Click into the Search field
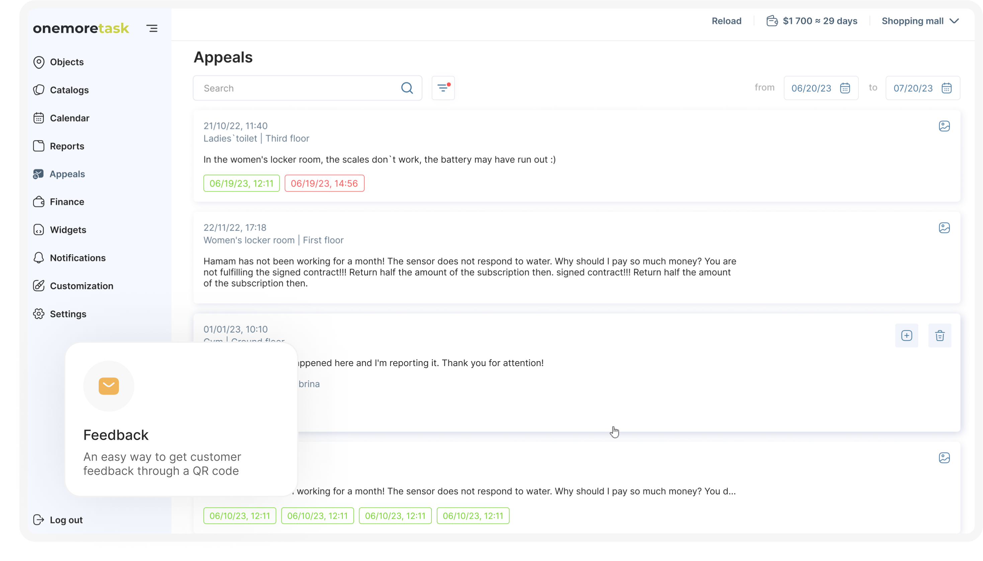The width and height of the screenshot is (983, 561). [x=297, y=88]
